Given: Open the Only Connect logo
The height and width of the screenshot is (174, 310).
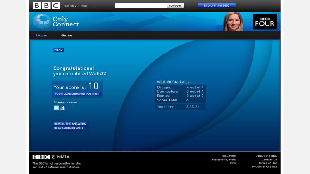Looking at the screenshot, I should click(56, 21).
